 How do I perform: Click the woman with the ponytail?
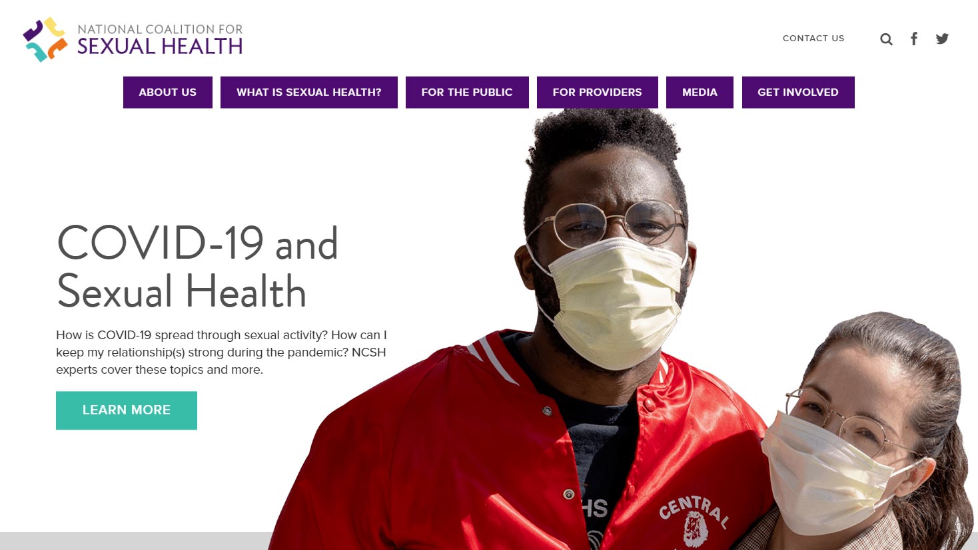point(866,432)
